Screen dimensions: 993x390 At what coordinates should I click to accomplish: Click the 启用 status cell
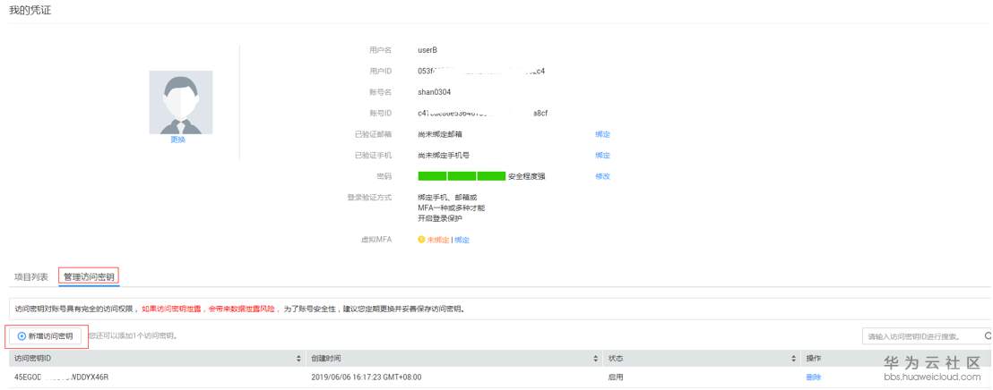click(x=616, y=377)
